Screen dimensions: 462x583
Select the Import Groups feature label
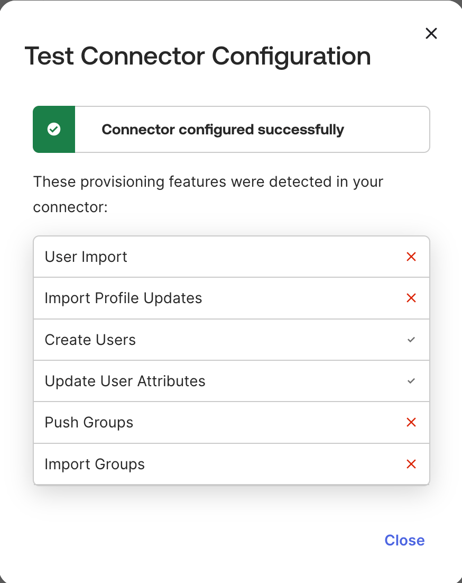click(95, 464)
